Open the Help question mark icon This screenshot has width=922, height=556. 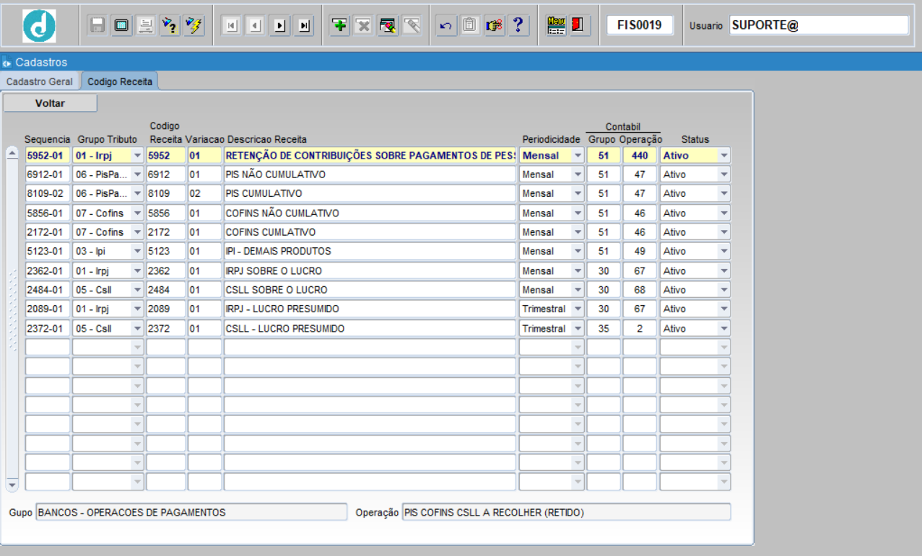518,26
